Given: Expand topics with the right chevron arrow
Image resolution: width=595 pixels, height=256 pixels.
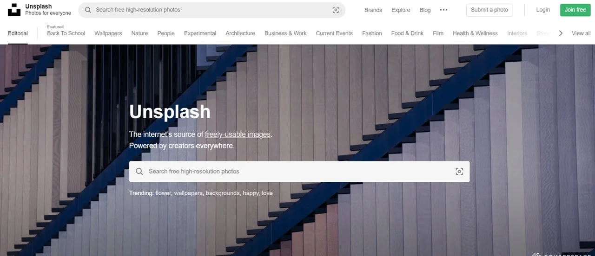Looking at the screenshot, I should (x=561, y=33).
